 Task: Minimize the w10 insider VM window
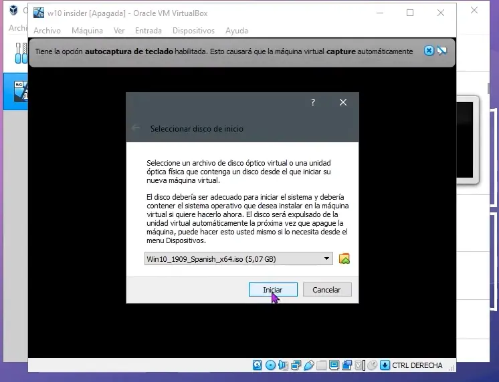coord(380,13)
